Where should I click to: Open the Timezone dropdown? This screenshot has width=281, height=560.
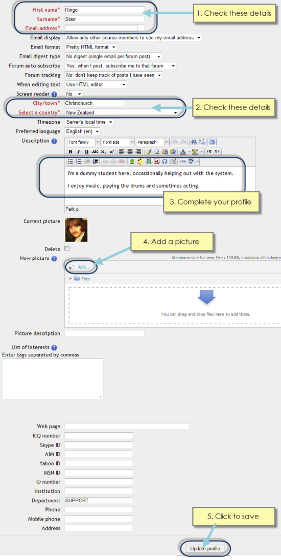coord(89,122)
